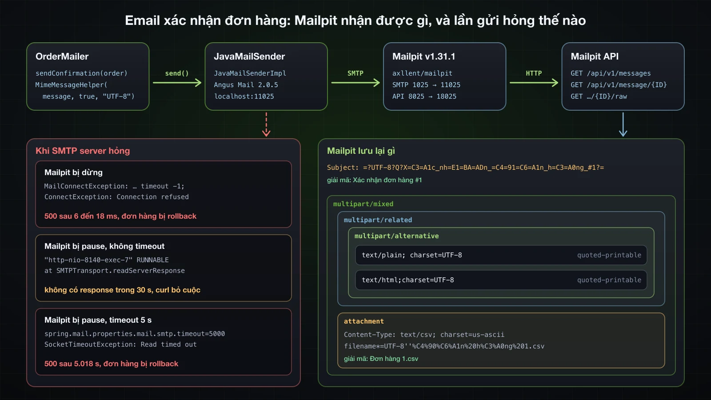Click the ConnectException: Connection refused line
The image size is (711, 400).
point(116,197)
